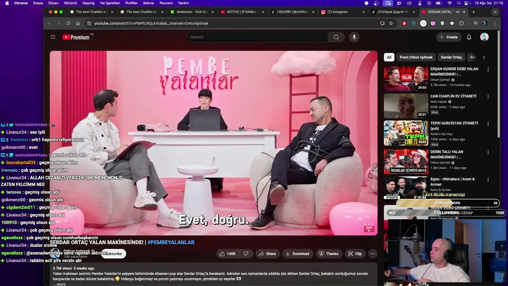508x286 pixels.
Task: Like the video with 140K likes
Action: pyautogui.click(x=227, y=253)
